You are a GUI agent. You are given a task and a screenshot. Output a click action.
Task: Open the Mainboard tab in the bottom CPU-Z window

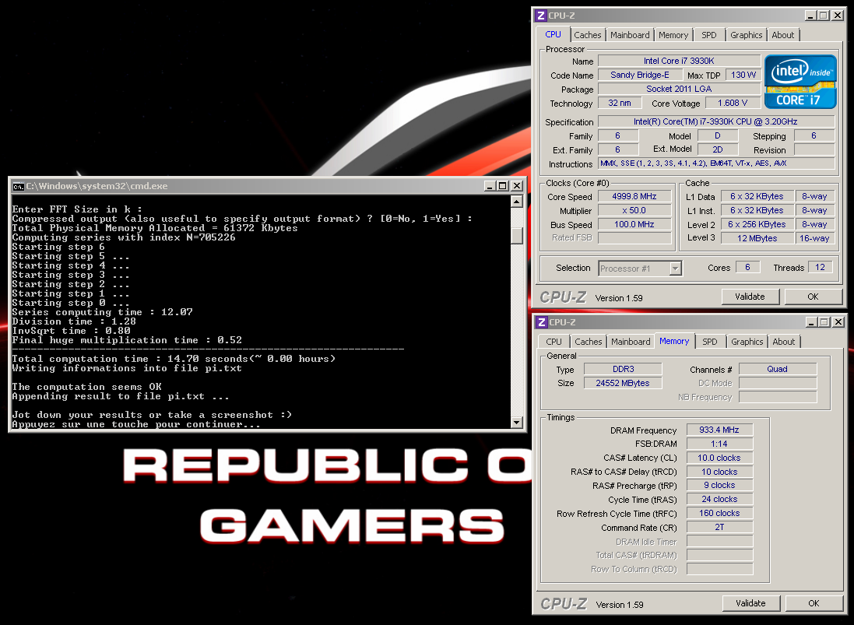coord(630,342)
